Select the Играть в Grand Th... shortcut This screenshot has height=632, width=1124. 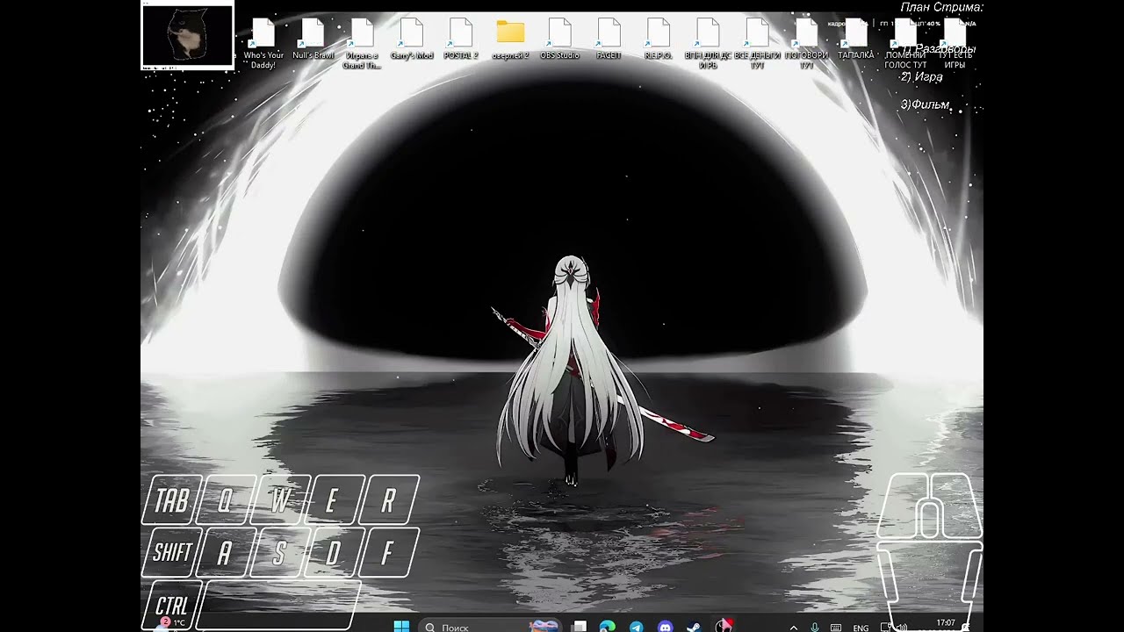pyautogui.click(x=362, y=44)
